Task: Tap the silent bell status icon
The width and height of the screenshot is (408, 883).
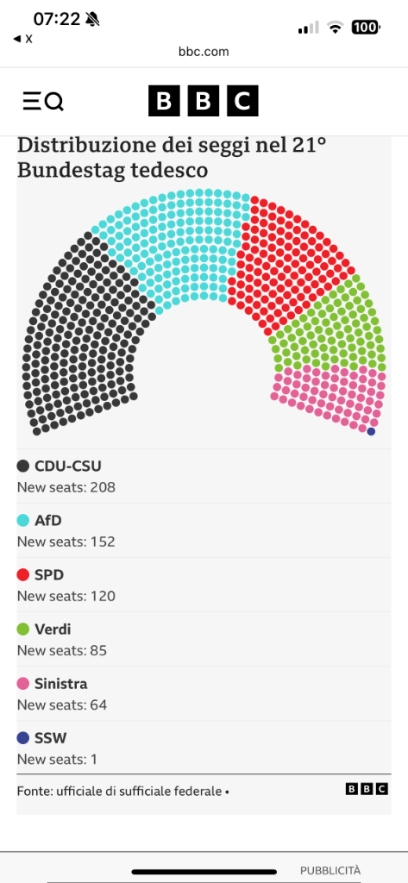Action: tap(93, 19)
